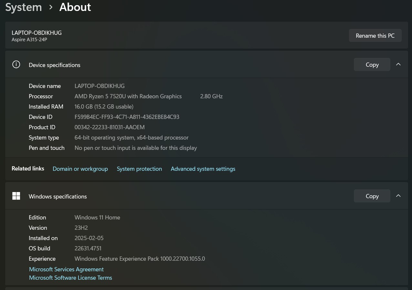Click the Windows logo icon beside Windows specifications
This screenshot has height=290, width=412.
point(16,196)
